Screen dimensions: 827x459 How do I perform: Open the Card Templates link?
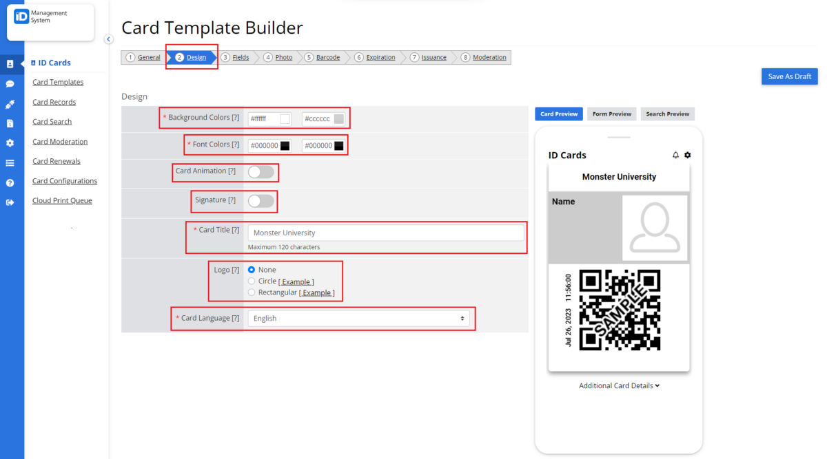58,82
